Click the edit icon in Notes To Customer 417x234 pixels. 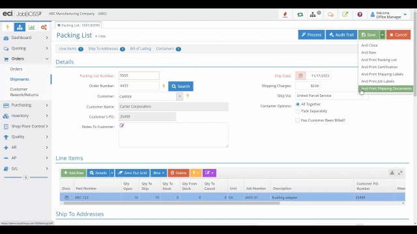click(x=122, y=125)
